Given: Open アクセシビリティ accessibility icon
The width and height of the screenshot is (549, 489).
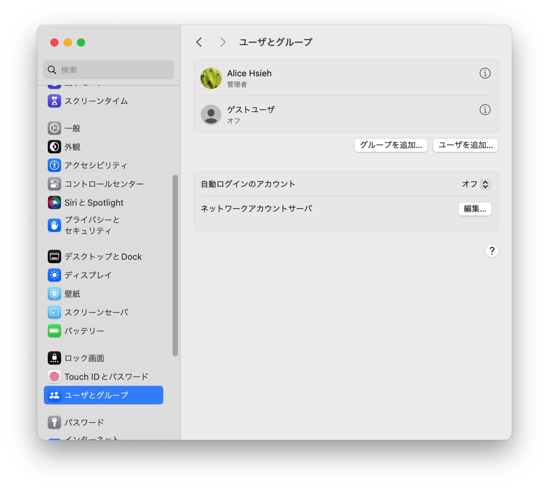Looking at the screenshot, I should click(x=54, y=165).
